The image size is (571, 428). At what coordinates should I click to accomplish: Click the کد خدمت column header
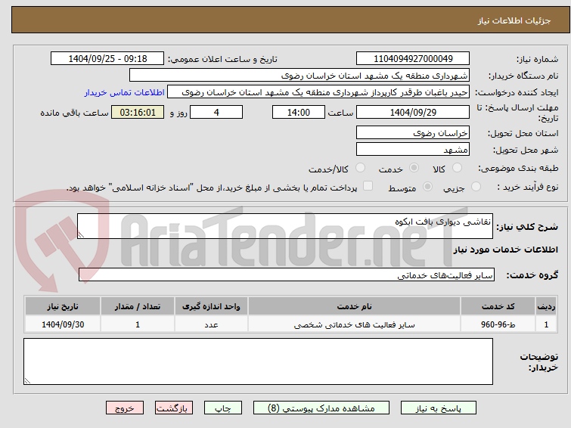[x=498, y=306]
